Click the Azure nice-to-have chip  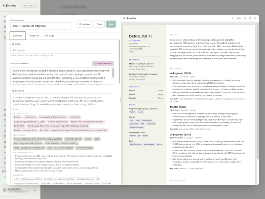pyautogui.click(x=88, y=139)
